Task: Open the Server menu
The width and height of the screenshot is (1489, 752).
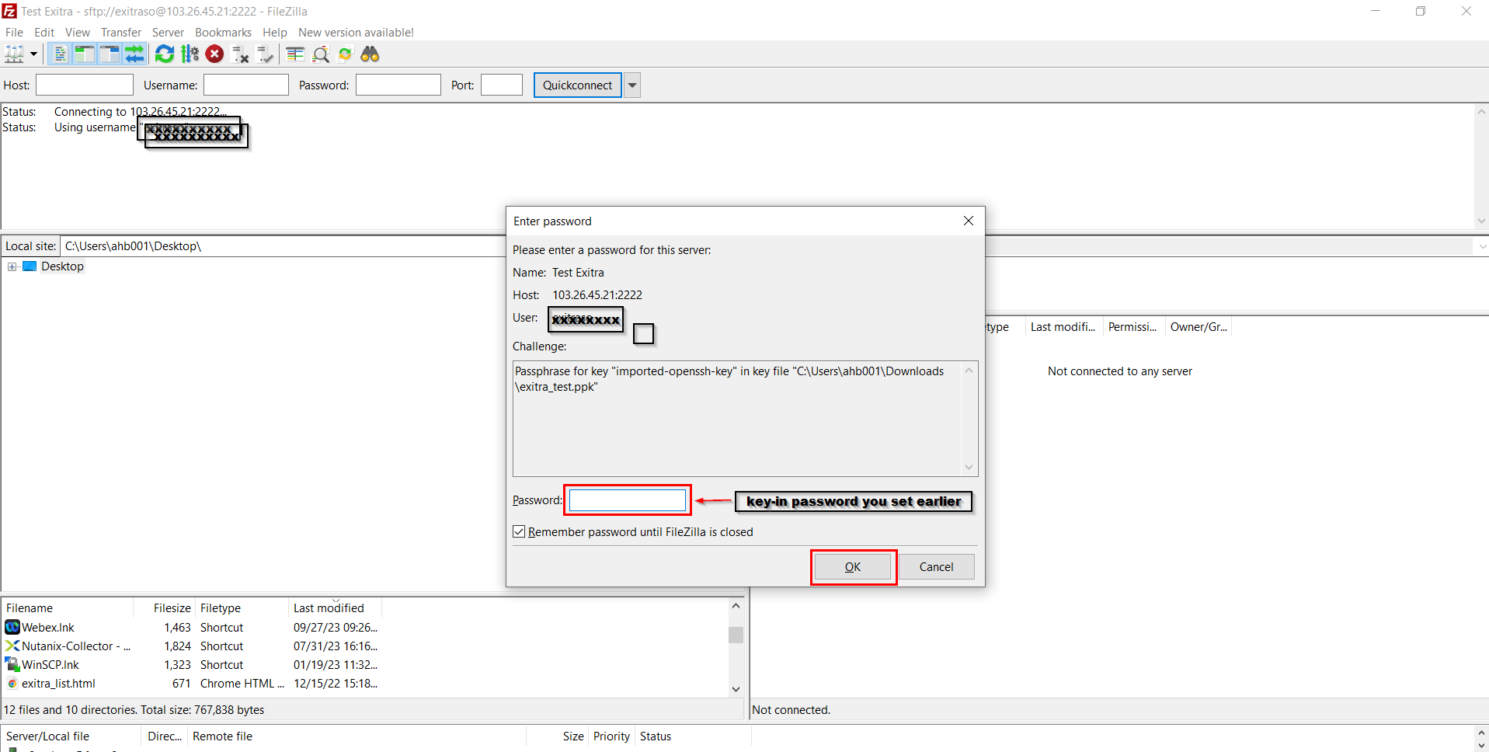Action: click(168, 33)
